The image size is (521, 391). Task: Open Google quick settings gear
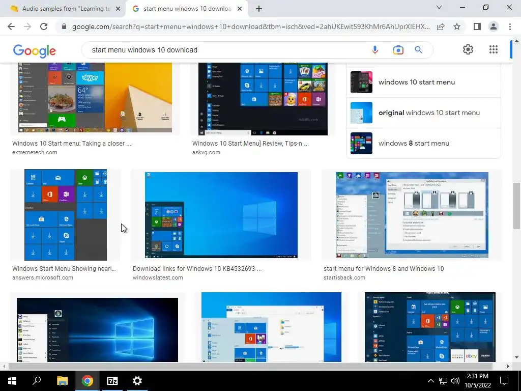click(468, 49)
